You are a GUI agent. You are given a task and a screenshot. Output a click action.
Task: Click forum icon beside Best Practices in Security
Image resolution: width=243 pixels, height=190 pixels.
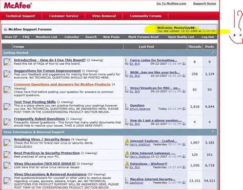[x=7, y=155]
